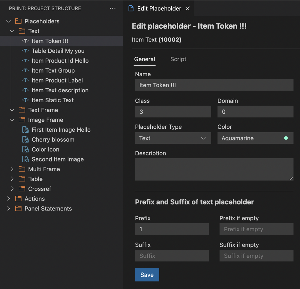
Task: Focus the Name input field
Action: tap(214, 85)
